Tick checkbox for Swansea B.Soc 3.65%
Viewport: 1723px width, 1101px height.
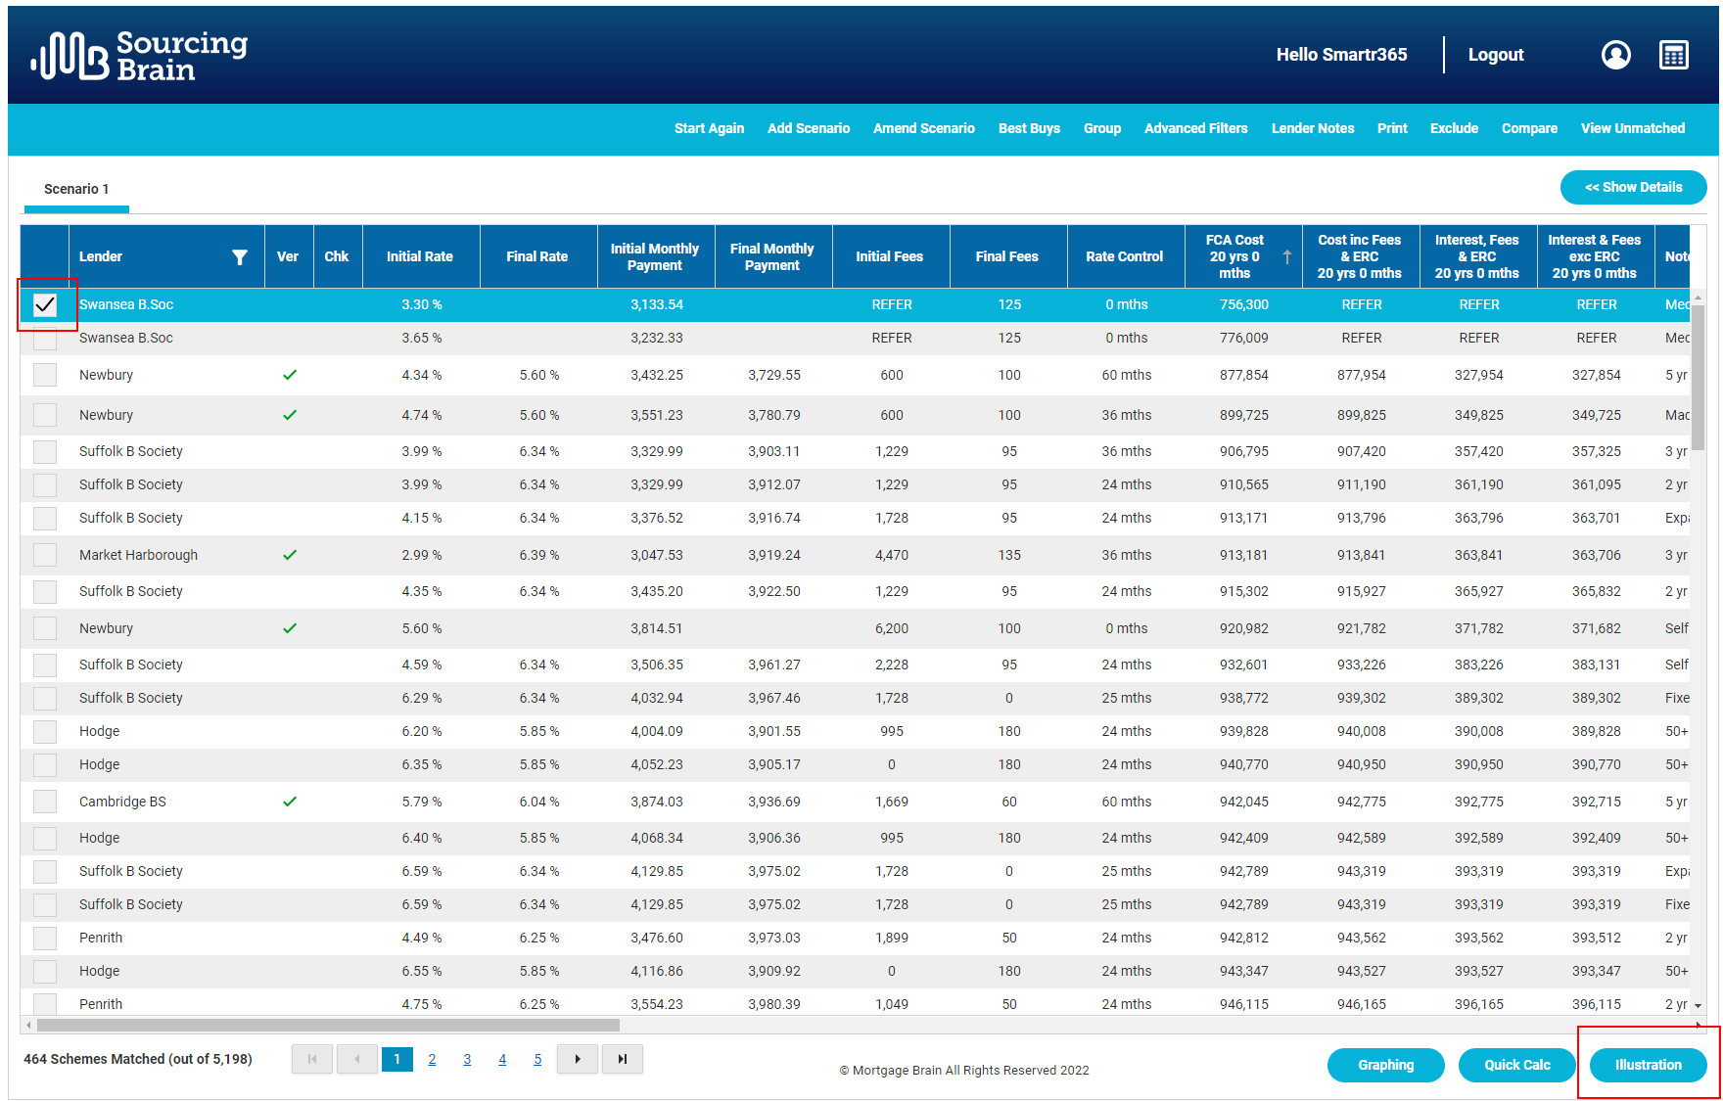(x=45, y=338)
